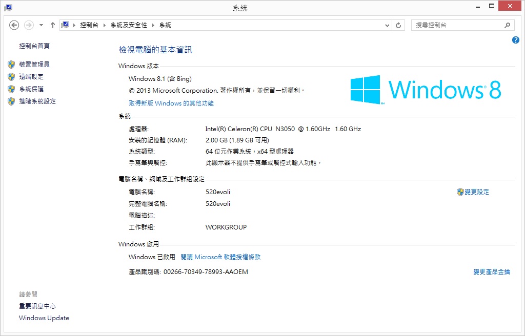Click the shield icon next to 變更設定
This screenshot has height=336, width=525.
point(460,192)
